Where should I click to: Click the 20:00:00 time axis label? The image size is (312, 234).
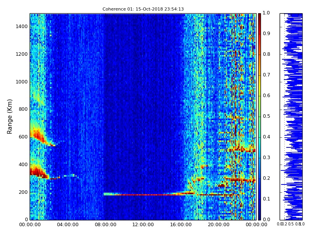point(219,225)
